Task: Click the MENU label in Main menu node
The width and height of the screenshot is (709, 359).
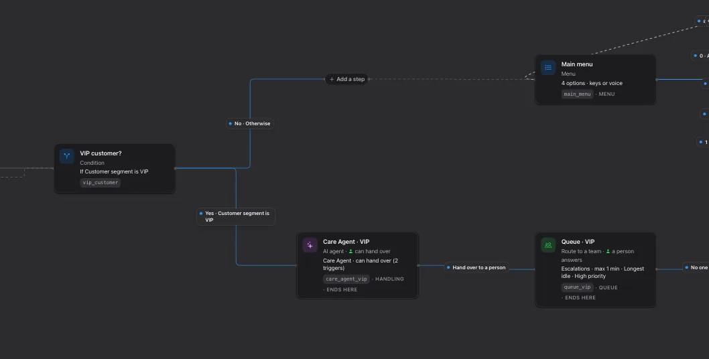Action: [607, 94]
